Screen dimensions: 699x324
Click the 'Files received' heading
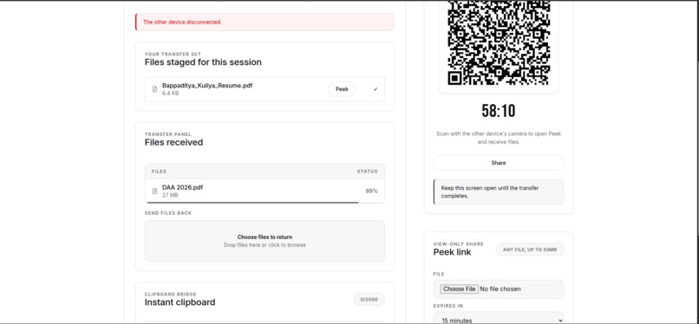point(173,142)
